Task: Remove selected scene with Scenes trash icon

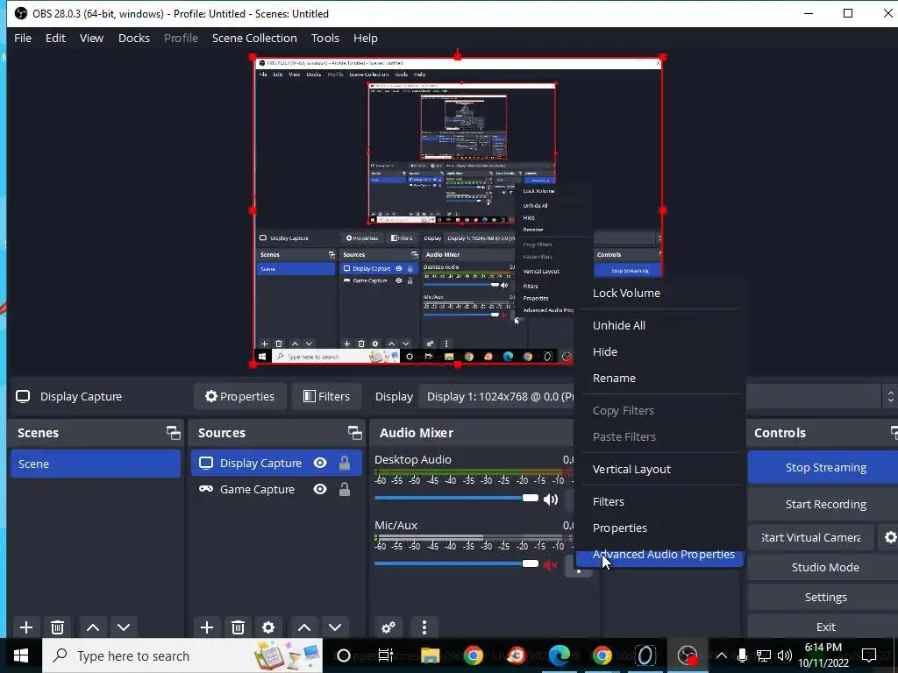Action: point(57,627)
